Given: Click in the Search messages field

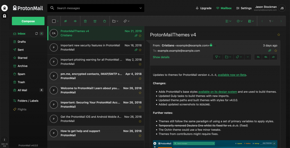Looking at the screenshot, I should 96,8.
